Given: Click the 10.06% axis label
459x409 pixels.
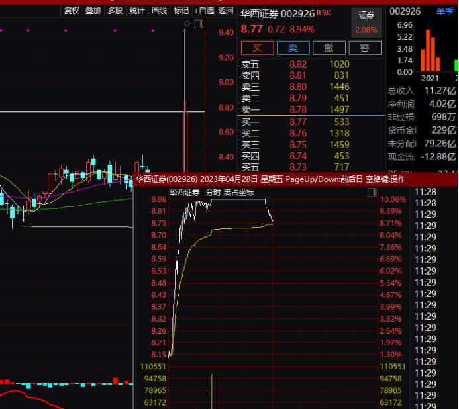Looking at the screenshot, I should [393, 199].
